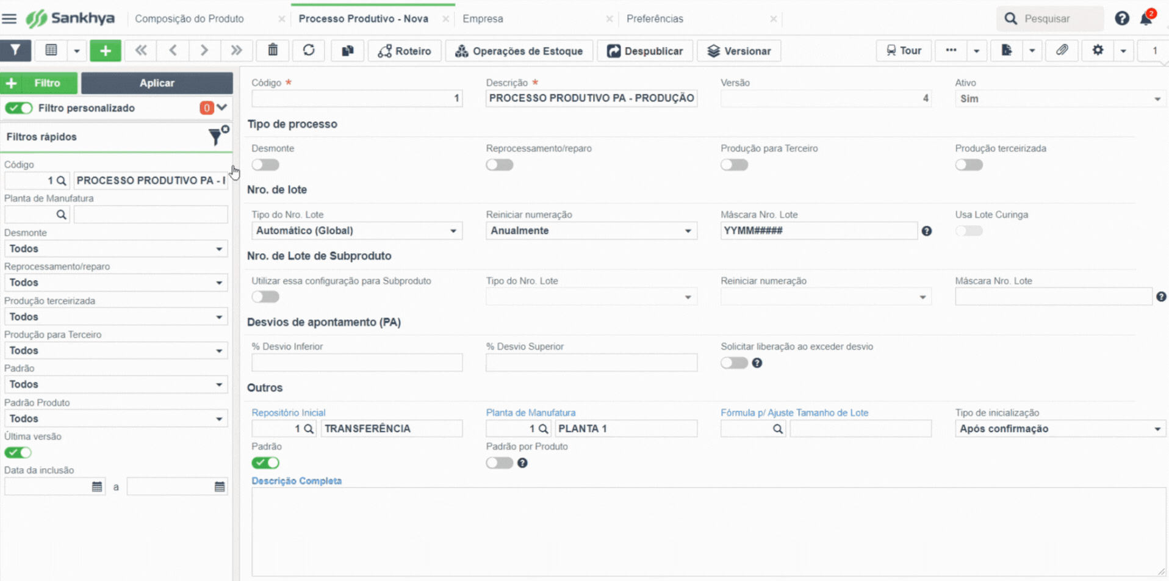Enable Produção terceirizada switch
Image resolution: width=1169 pixels, height=581 pixels.
coord(969,165)
